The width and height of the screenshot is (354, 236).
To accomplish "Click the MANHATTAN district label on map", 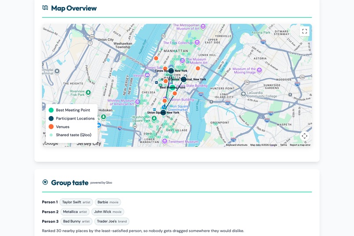I will 176,51.
